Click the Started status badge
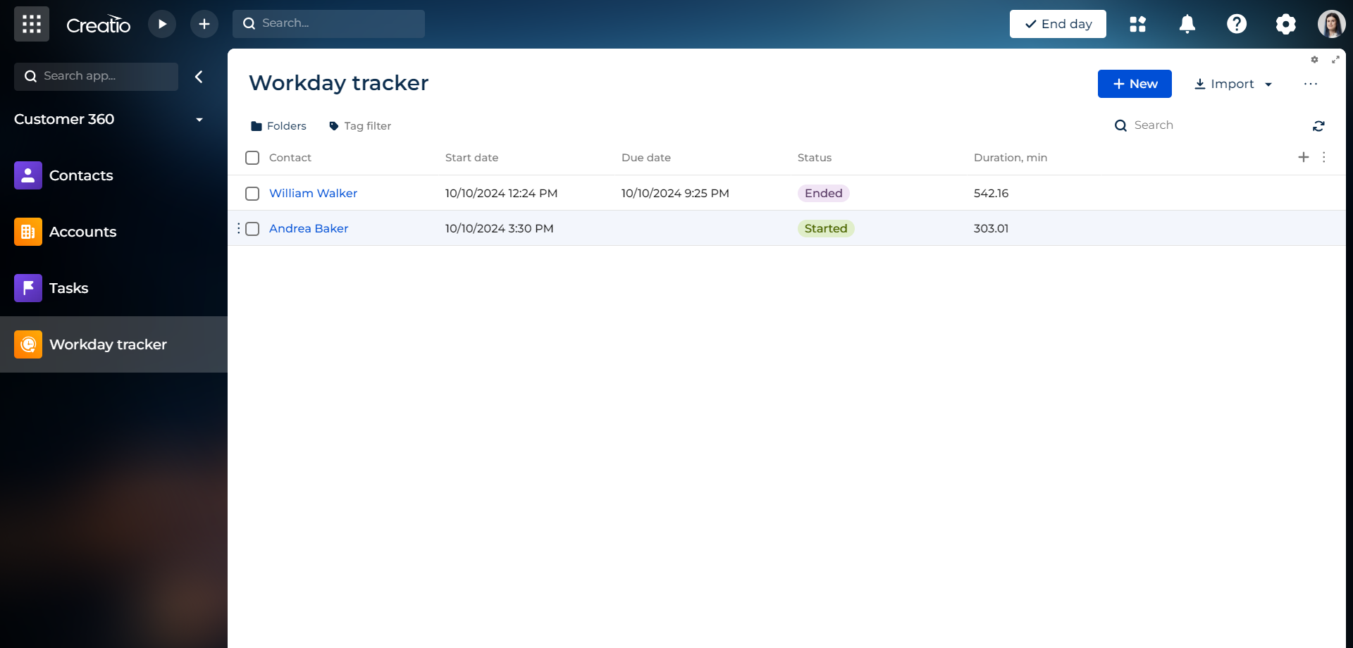The image size is (1353, 648). click(x=826, y=228)
